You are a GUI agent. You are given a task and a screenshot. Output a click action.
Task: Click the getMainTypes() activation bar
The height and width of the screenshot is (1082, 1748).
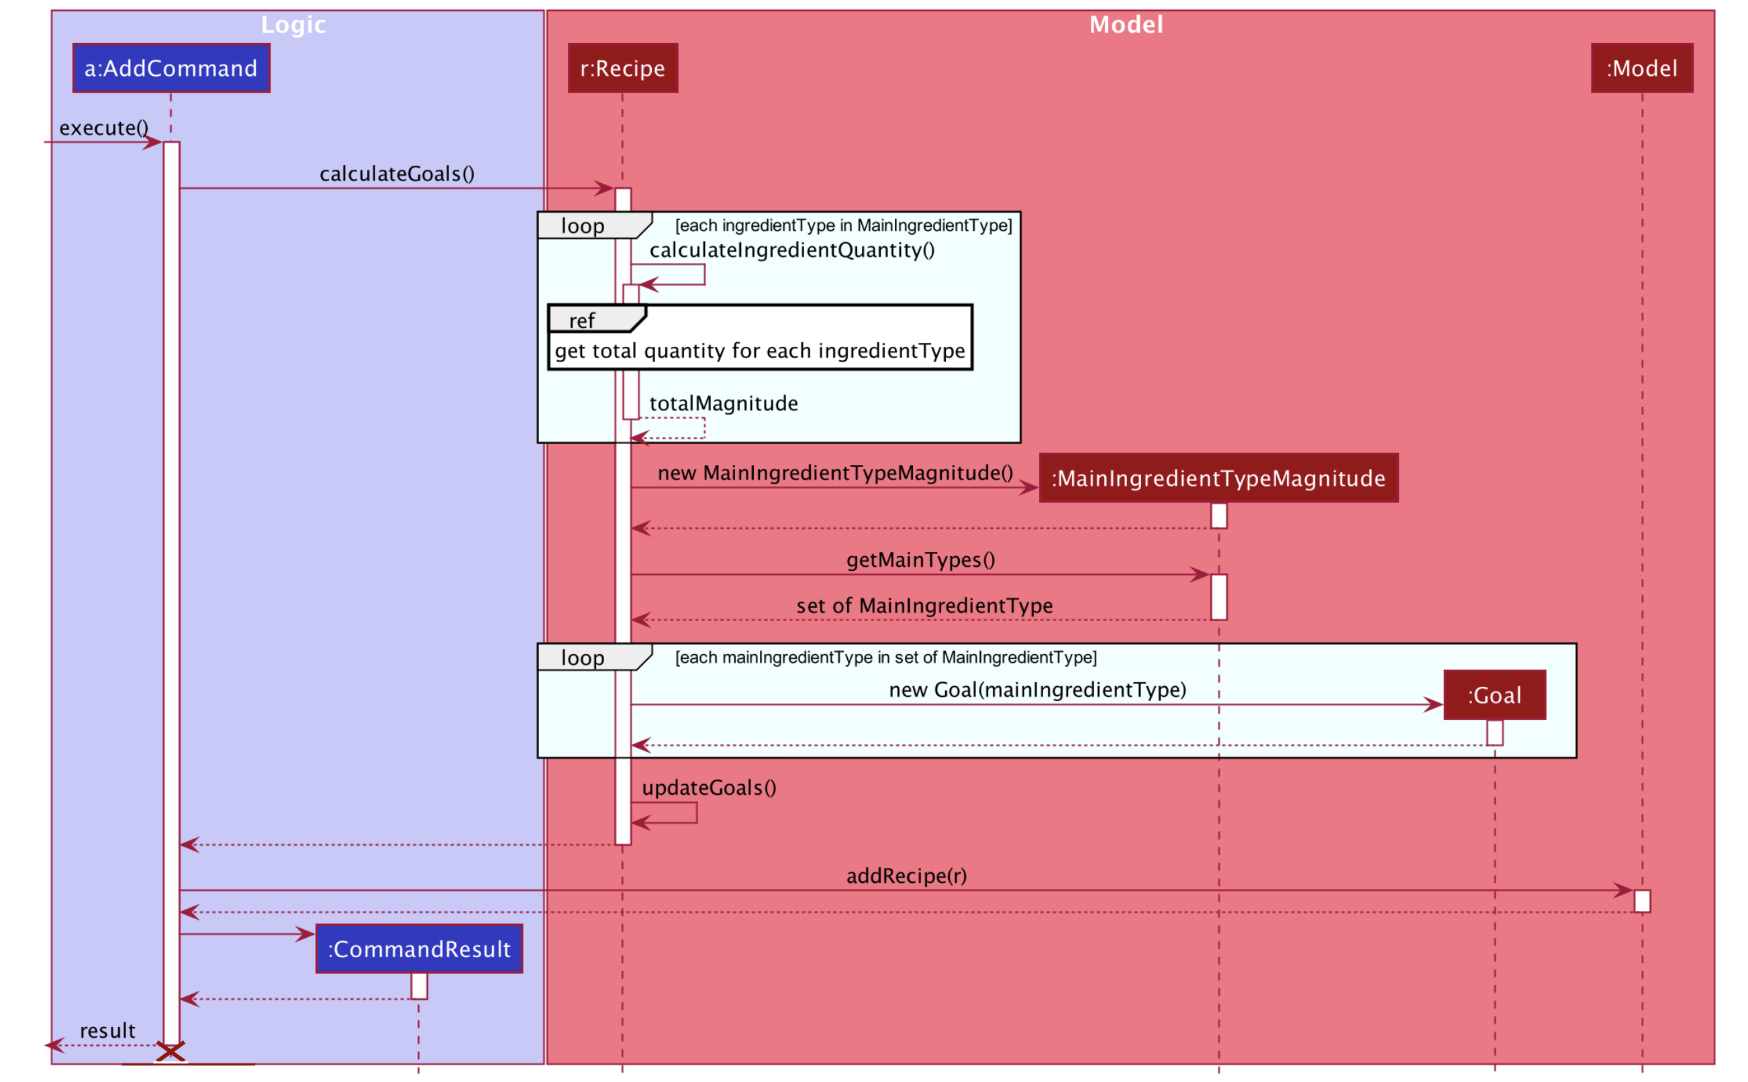[x=1219, y=597]
